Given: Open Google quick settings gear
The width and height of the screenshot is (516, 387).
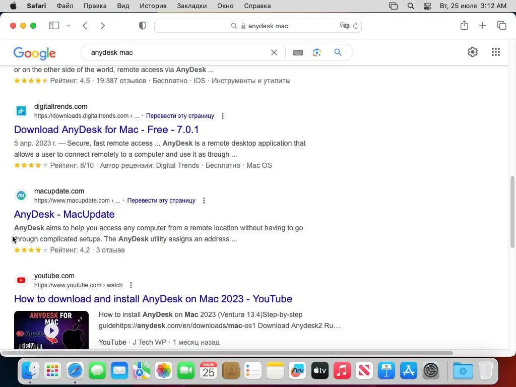Looking at the screenshot, I should click(x=473, y=52).
